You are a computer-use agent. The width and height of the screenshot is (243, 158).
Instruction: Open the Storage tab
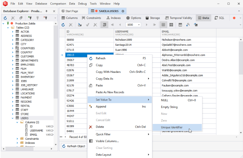pyautogui.click(x=153, y=18)
